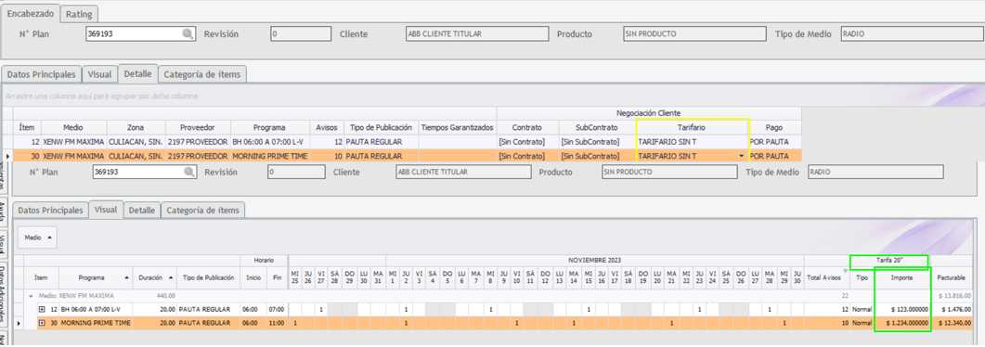
Task: Click Importe value $ 123,000000
Action: [901, 309]
